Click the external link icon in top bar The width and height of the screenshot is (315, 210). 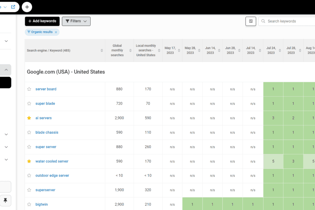point(13,7)
